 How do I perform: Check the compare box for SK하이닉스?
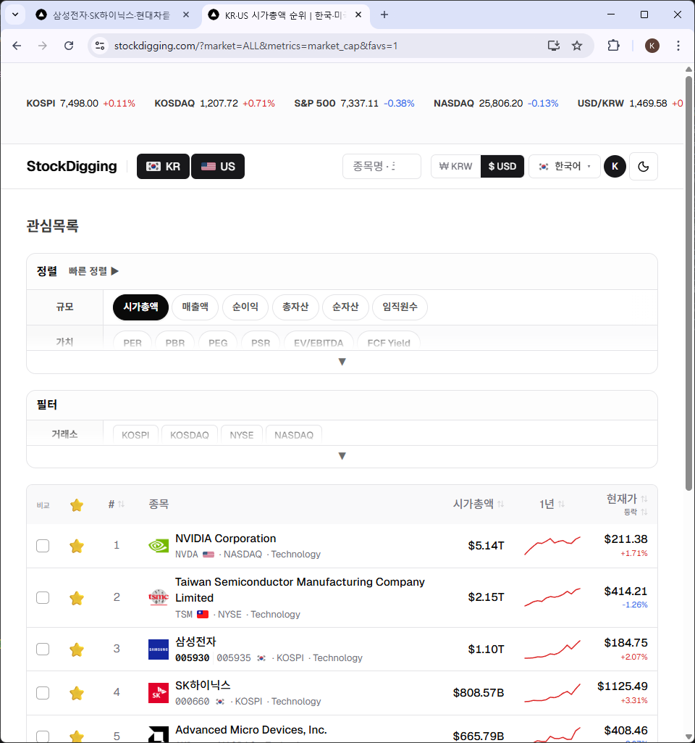coord(43,693)
